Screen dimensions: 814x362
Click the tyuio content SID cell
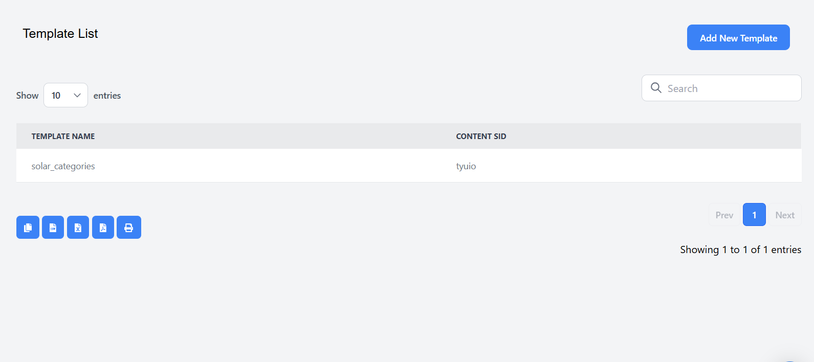[x=466, y=166]
